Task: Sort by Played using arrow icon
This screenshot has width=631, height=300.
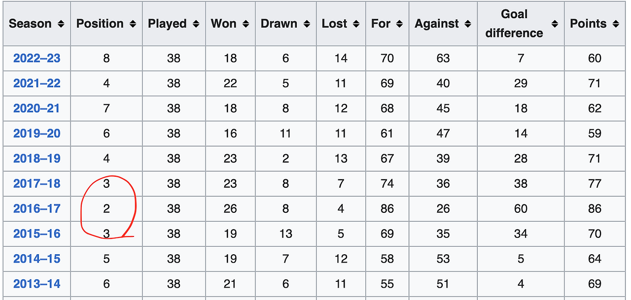Action: (196, 24)
